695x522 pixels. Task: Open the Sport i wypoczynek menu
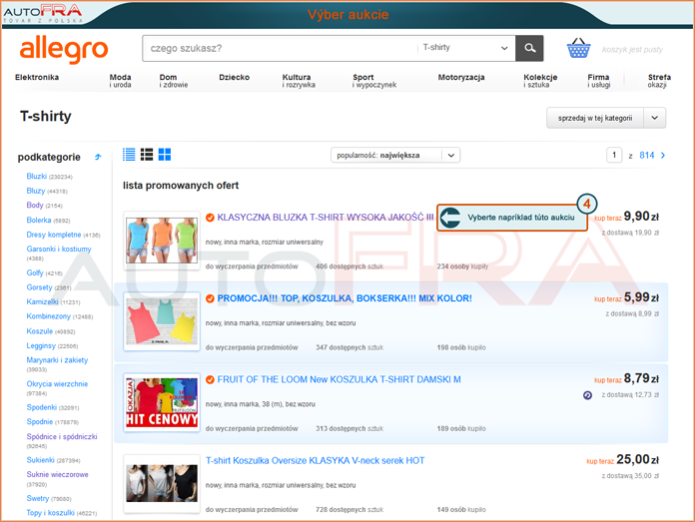374,81
